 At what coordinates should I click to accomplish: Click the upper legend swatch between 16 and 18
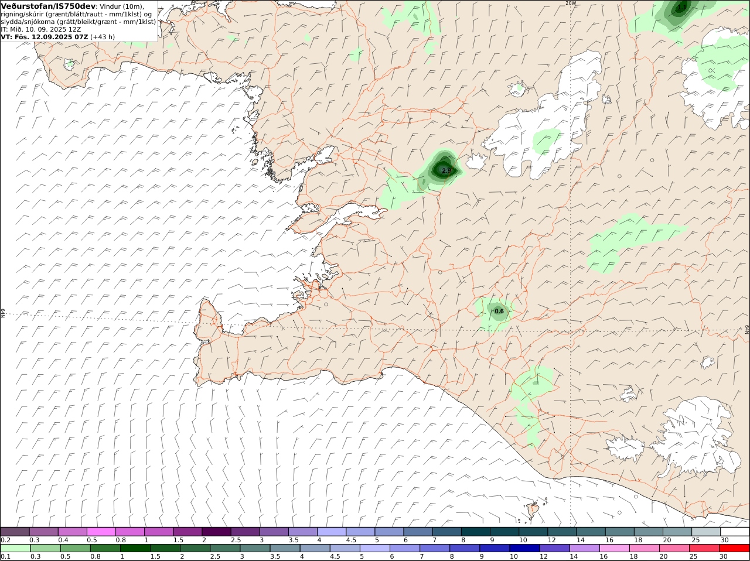click(x=619, y=532)
